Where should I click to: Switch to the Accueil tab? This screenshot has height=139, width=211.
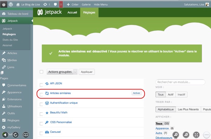(x=72, y=13)
